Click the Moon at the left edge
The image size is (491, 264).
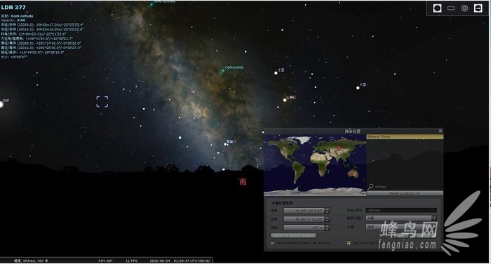click(1, 104)
